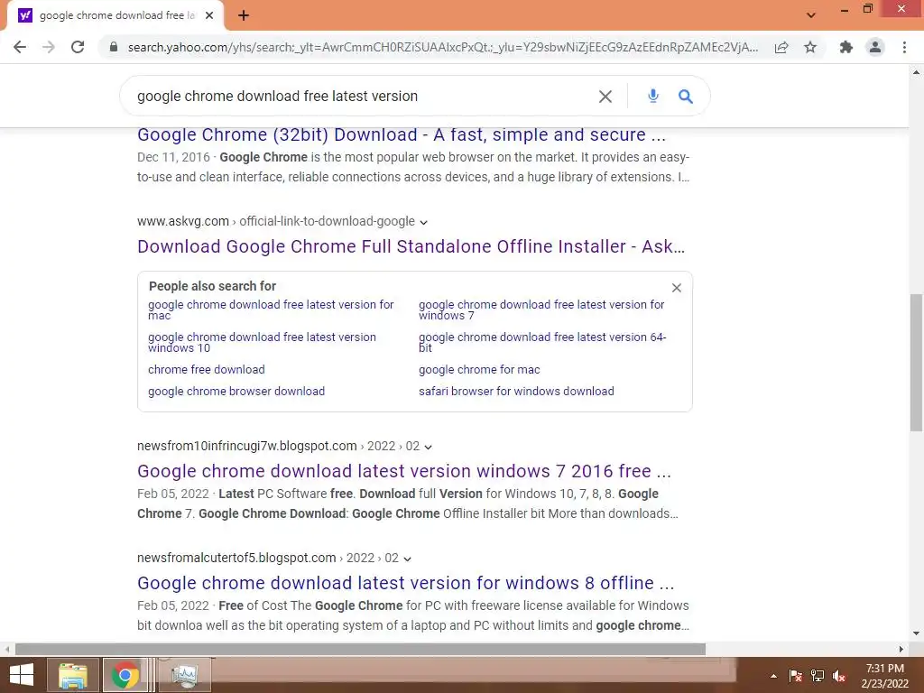Switch to Chrome in the taskbar
This screenshot has height=693, width=924.
tap(125, 675)
